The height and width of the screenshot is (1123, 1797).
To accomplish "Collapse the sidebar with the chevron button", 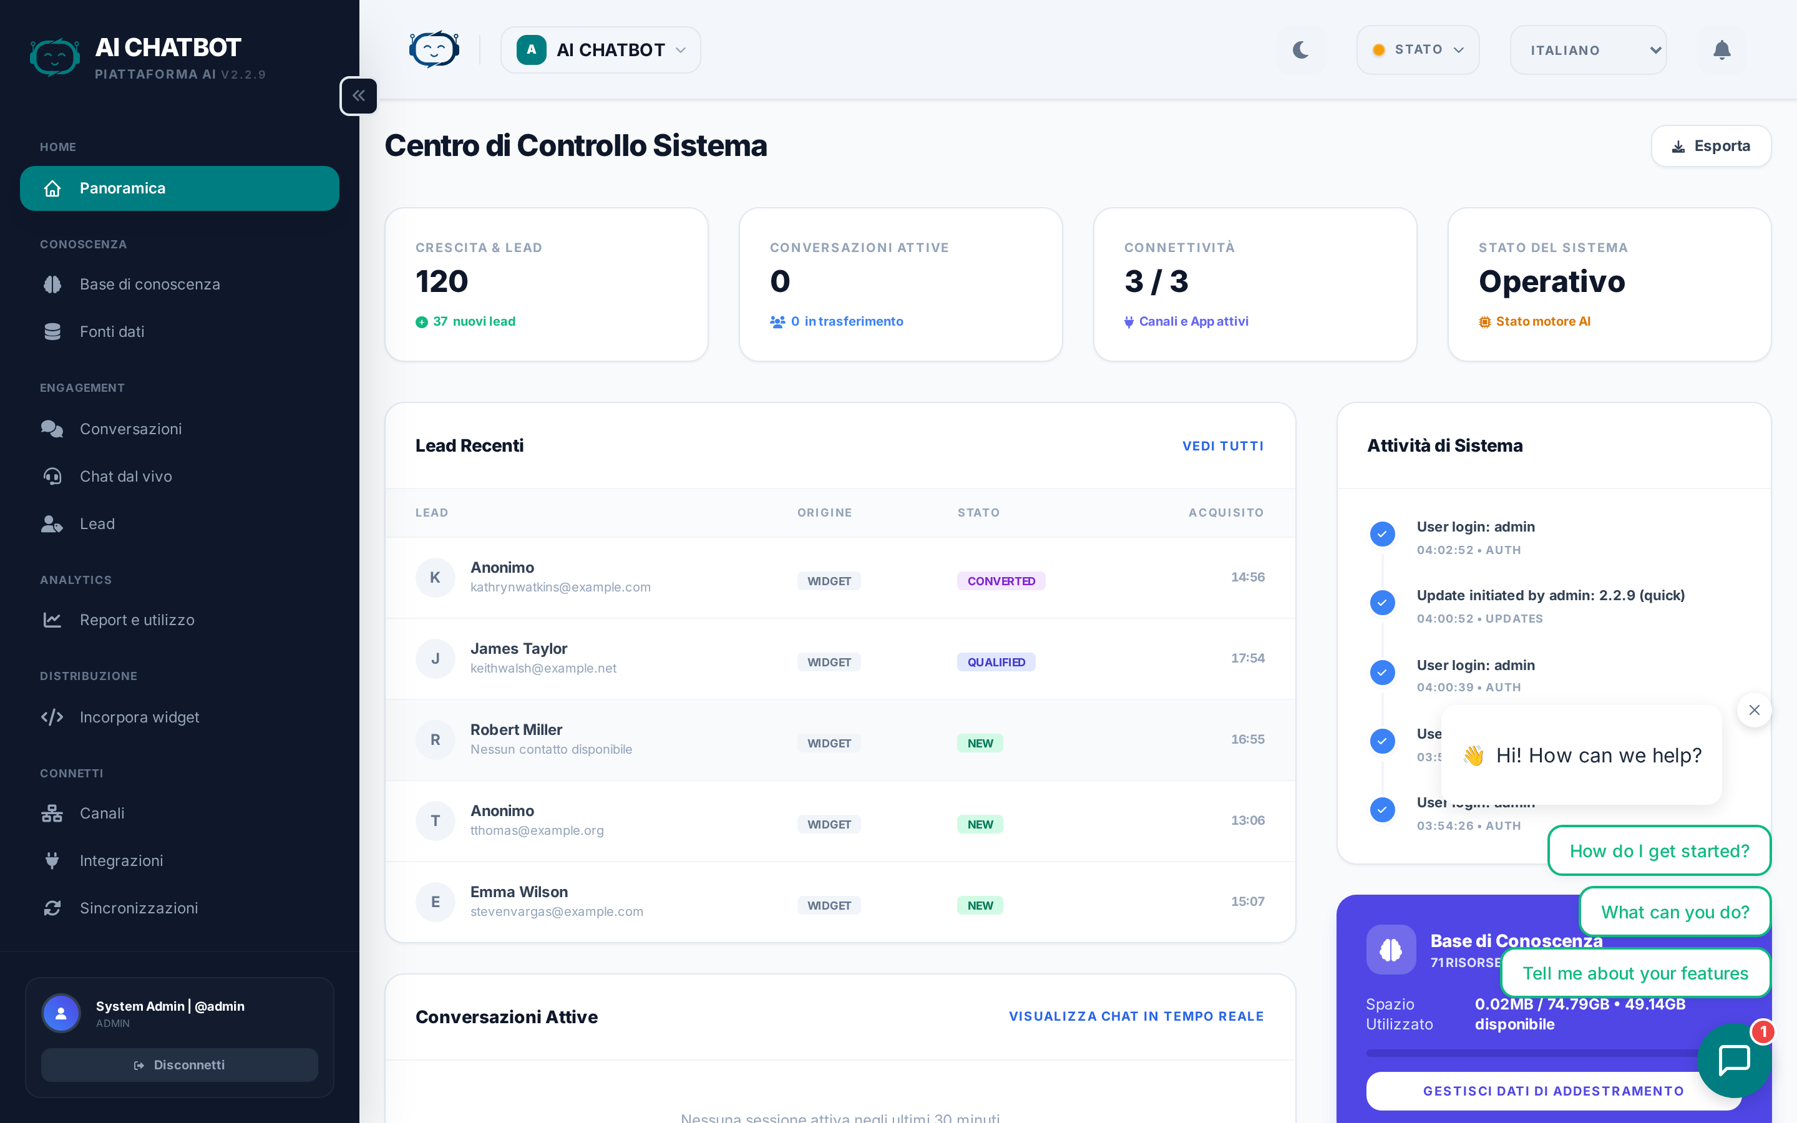I will point(359,95).
